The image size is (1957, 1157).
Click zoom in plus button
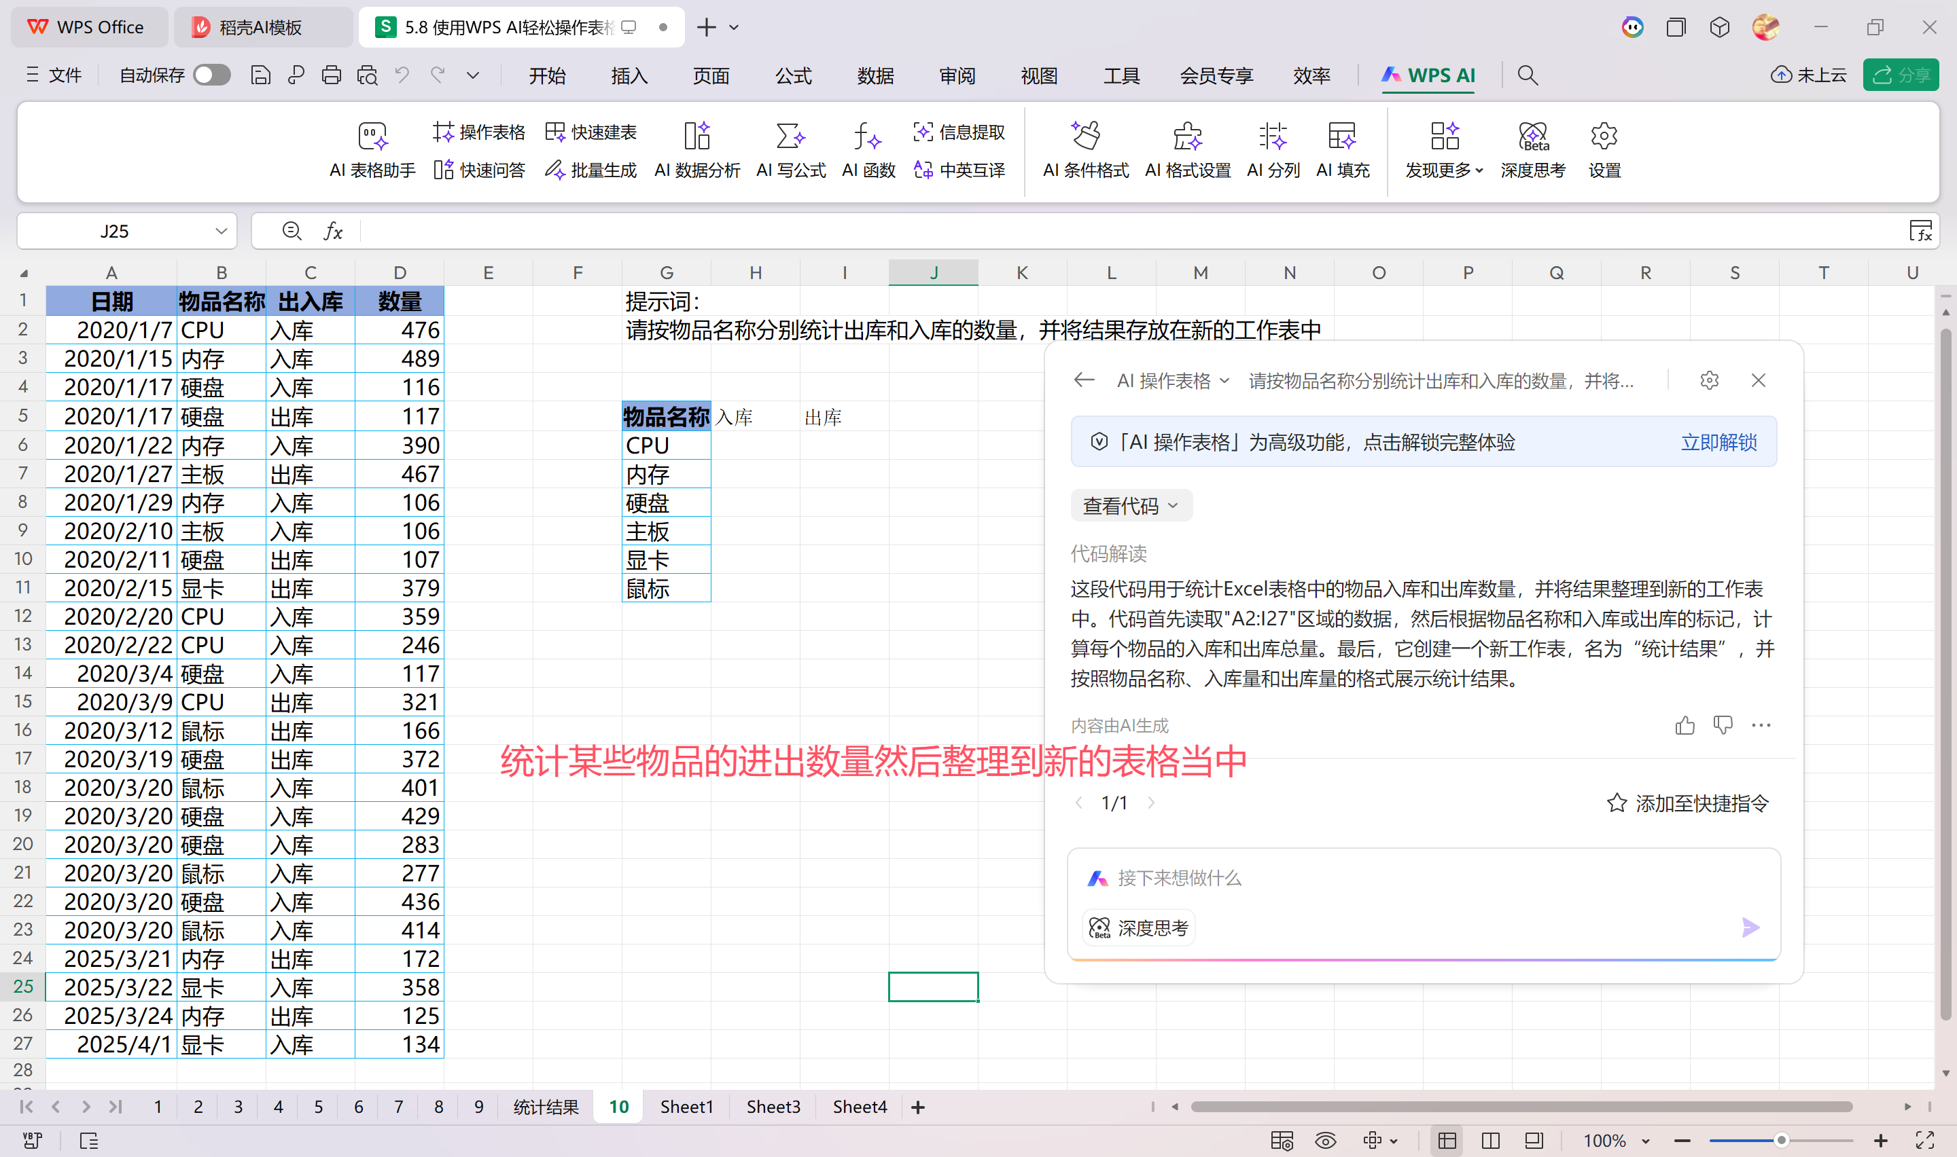coord(1881,1141)
